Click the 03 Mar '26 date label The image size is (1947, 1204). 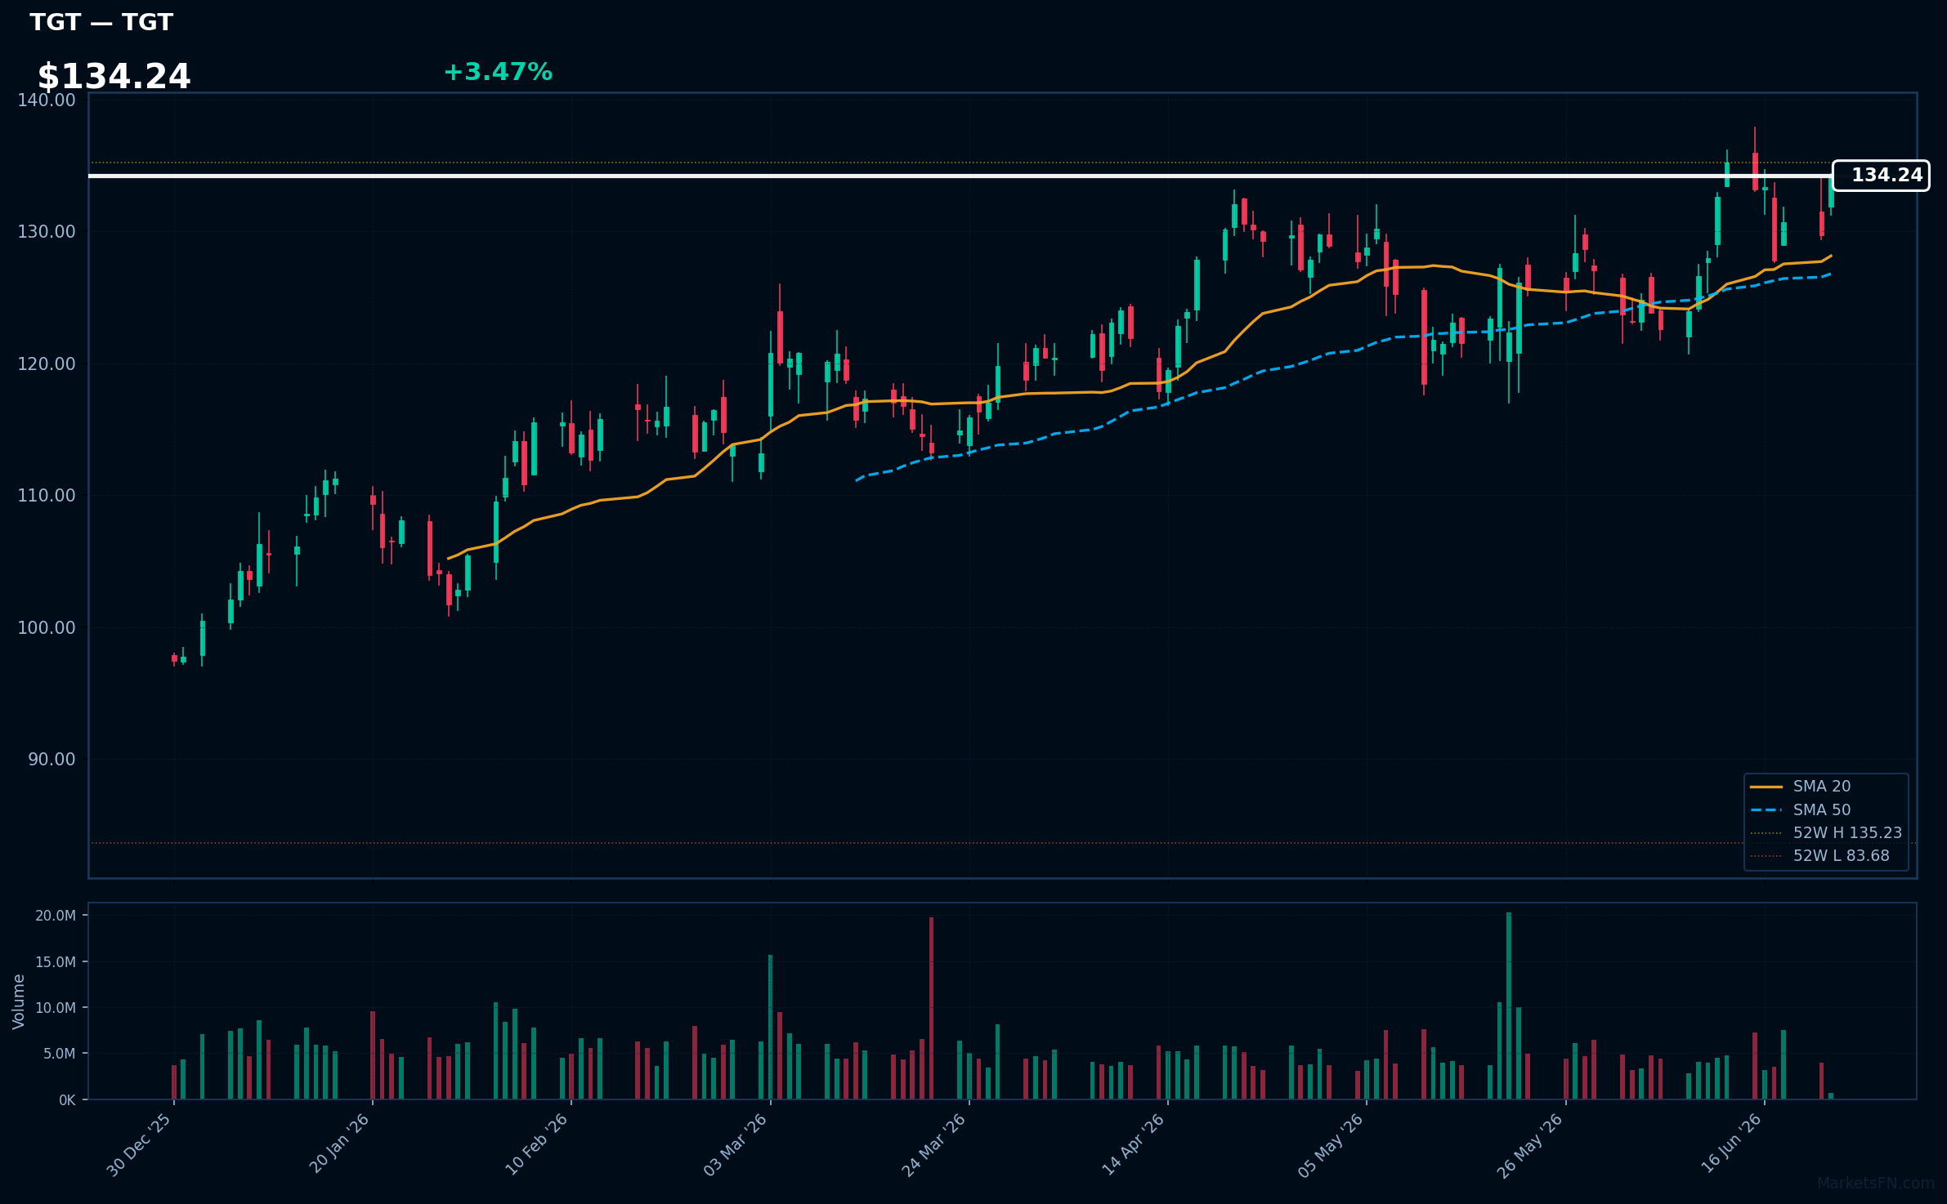736,1145
